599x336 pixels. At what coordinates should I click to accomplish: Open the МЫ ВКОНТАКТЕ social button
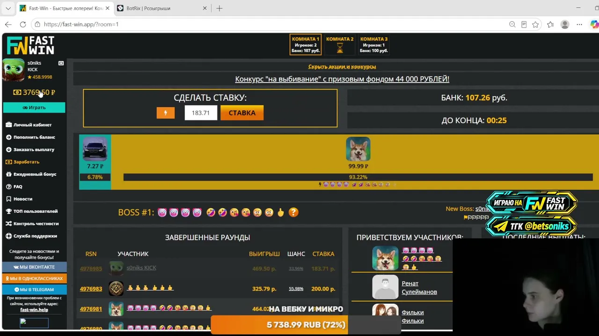point(34,267)
